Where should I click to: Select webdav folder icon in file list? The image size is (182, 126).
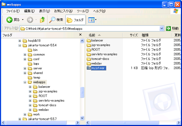89,63
